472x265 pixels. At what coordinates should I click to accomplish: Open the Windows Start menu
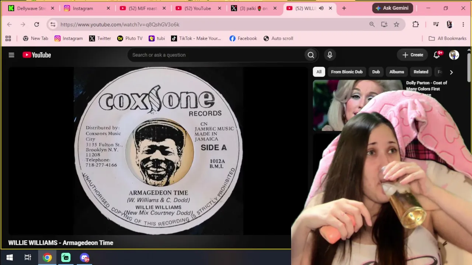point(10,258)
